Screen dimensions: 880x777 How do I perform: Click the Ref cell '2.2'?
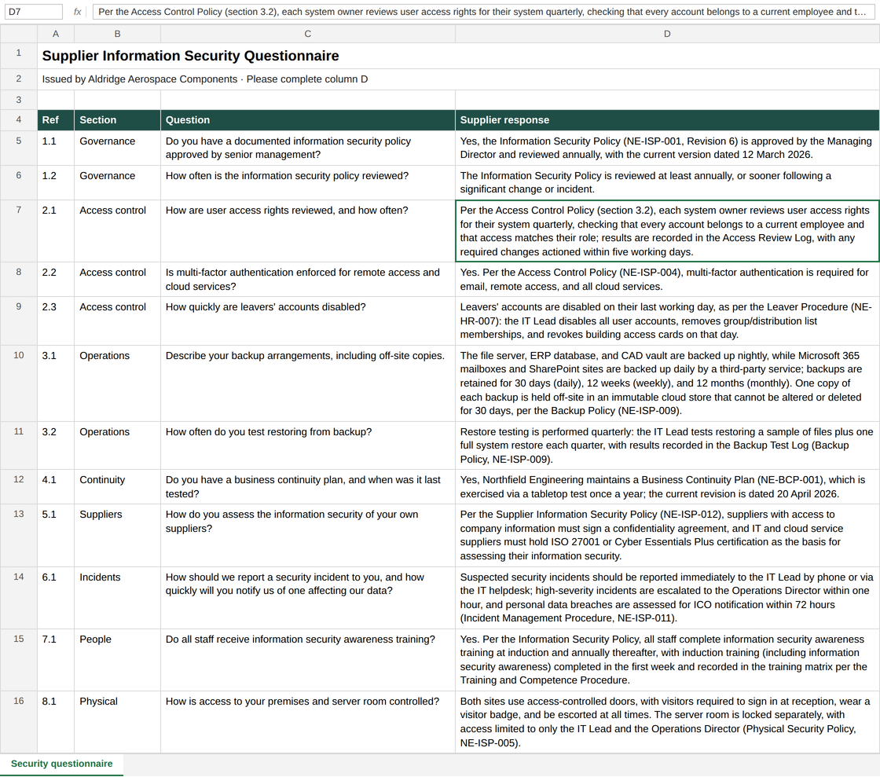56,280
